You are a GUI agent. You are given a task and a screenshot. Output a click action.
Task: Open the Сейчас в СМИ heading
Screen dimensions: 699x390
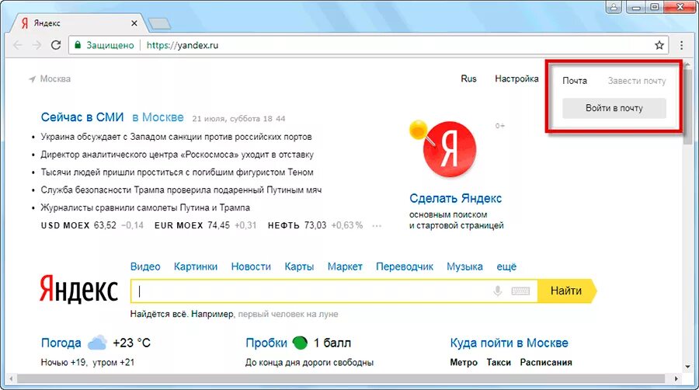[82, 117]
